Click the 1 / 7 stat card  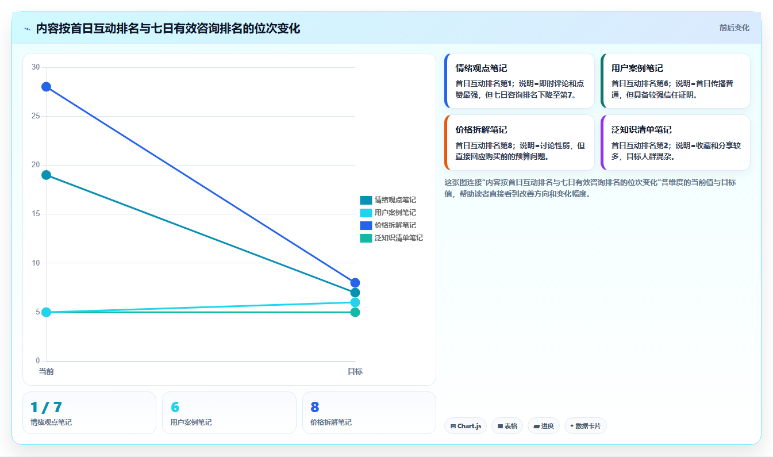tap(89, 413)
